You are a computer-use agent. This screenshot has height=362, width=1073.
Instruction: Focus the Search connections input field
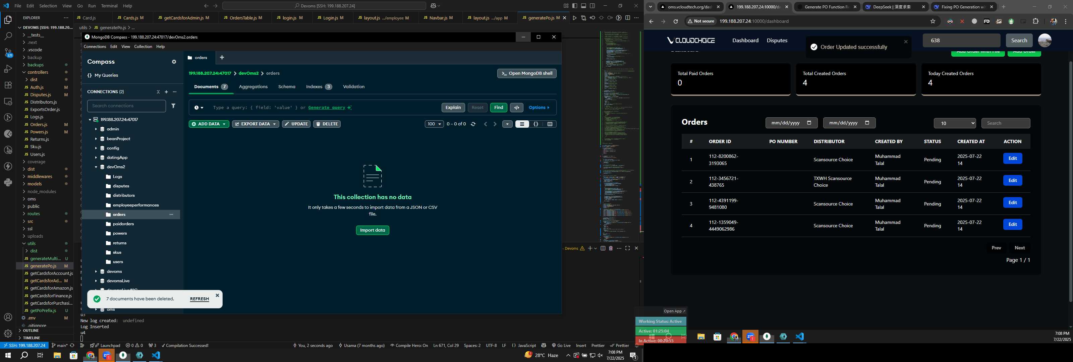pyautogui.click(x=126, y=106)
